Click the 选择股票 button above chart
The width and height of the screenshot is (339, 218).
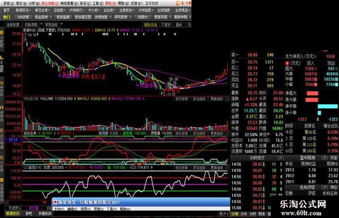[13, 25]
